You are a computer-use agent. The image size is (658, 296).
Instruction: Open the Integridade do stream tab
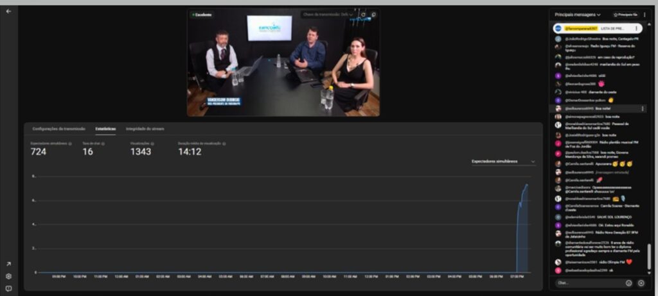[145, 129]
